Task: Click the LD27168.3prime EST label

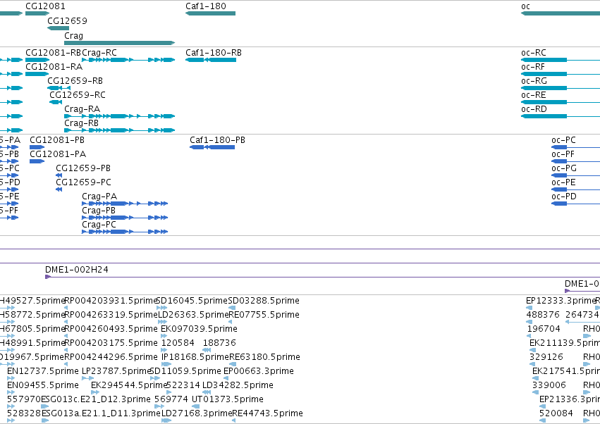Action: click(197, 413)
